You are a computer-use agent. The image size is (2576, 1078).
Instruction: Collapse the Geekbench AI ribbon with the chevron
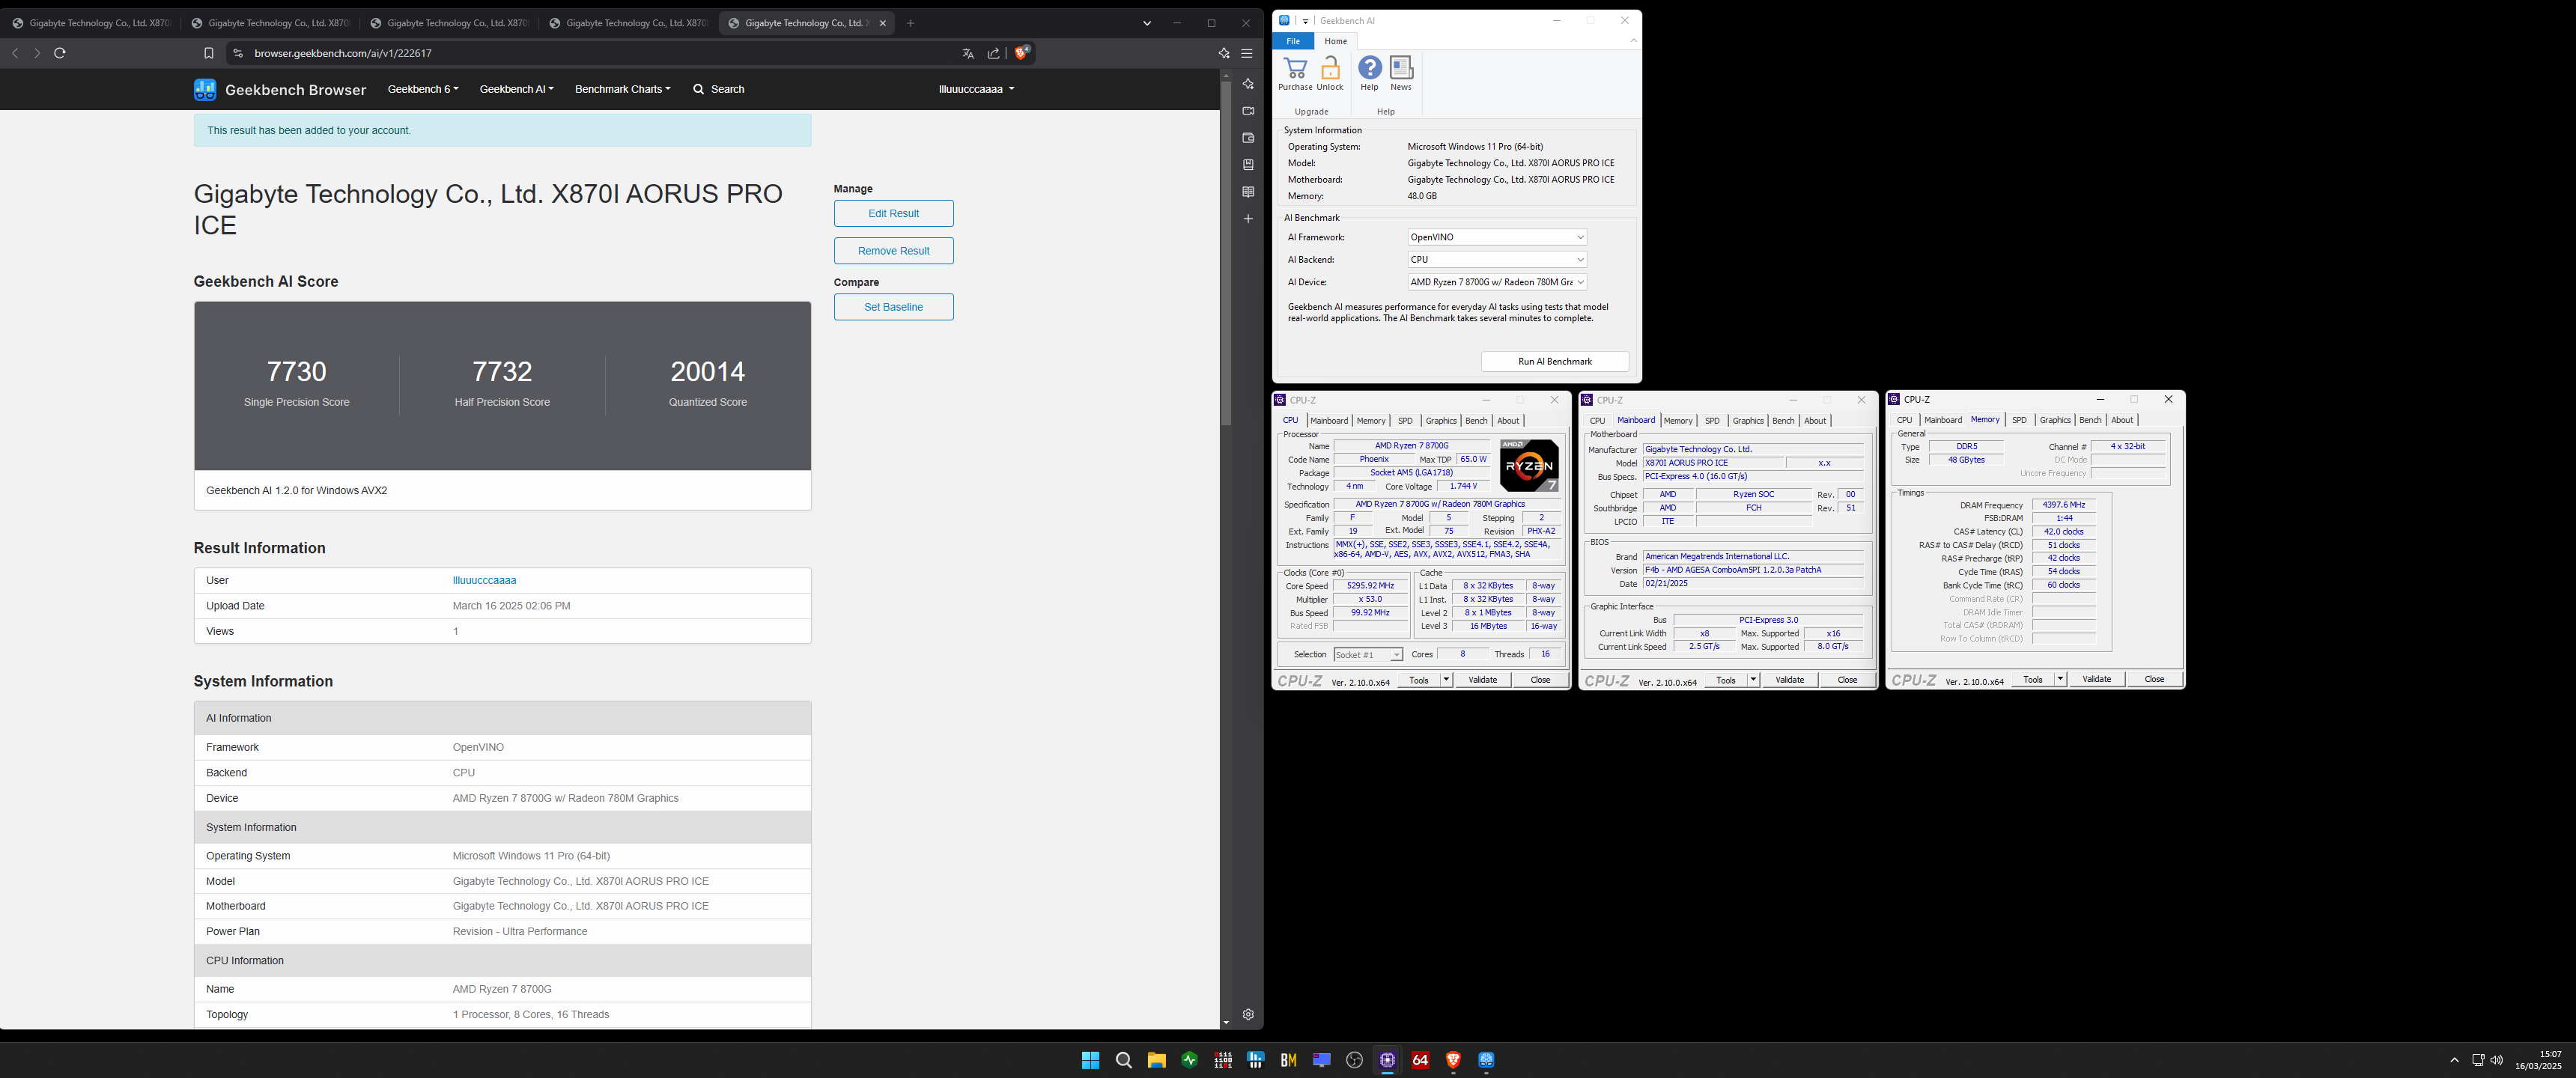tap(1633, 41)
